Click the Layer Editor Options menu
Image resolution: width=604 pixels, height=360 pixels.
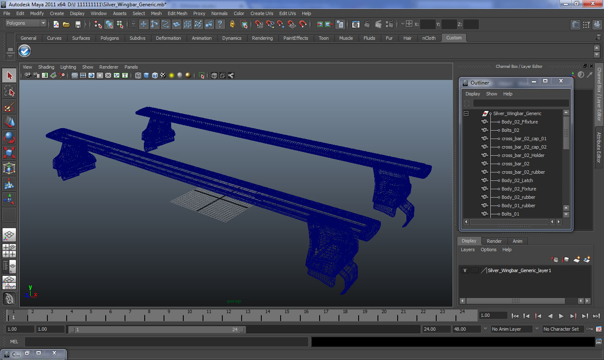(x=488, y=249)
